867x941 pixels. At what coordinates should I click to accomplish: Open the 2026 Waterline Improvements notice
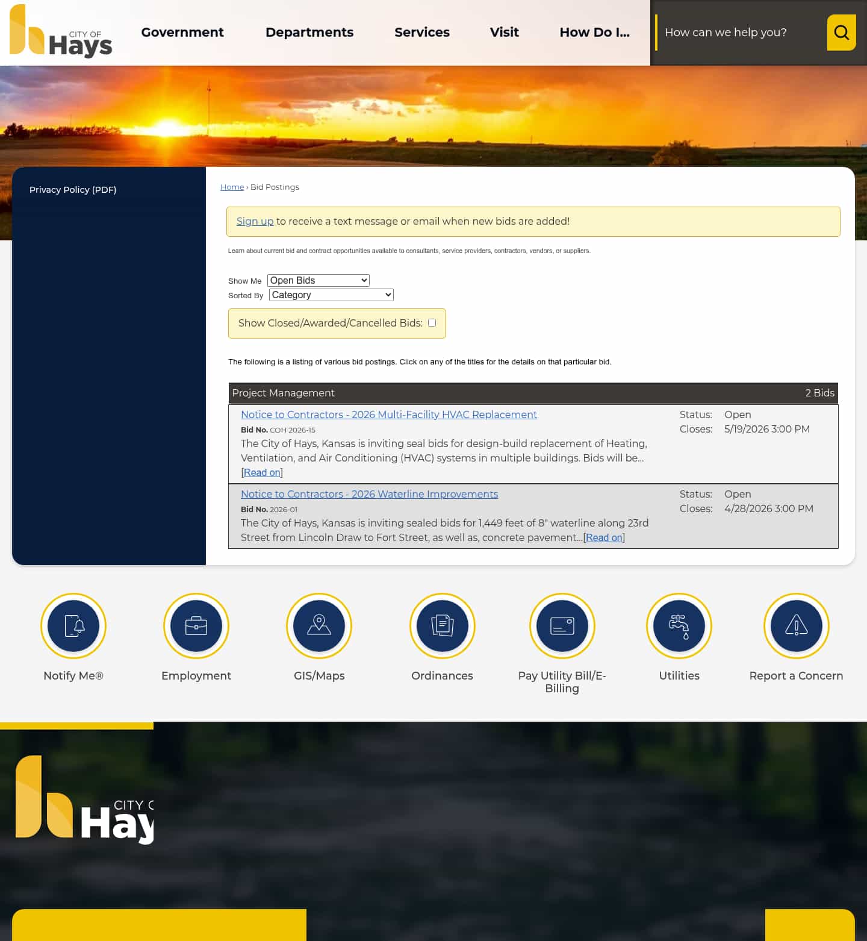[x=369, y=494]
